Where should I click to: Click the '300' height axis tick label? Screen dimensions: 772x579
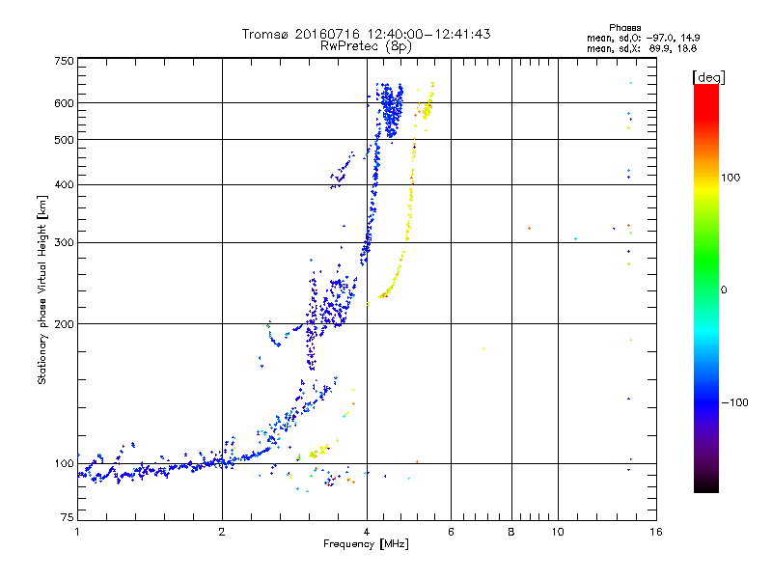65,242
